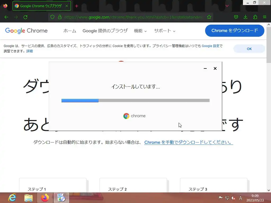The image size is (271, 203).
Task: Click the vertical scrollbar thumb
Action: pyautogui.click(x=269, y=45)
